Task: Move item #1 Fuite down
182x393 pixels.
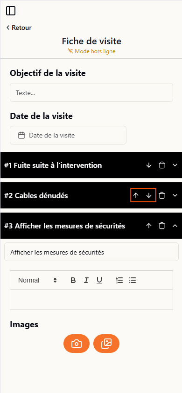Action: pyautogui.click(x=149, y=165)
